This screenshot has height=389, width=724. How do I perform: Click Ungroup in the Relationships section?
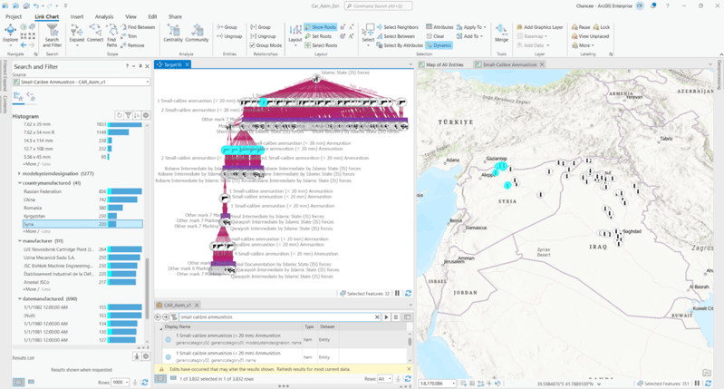pos(263,36)
